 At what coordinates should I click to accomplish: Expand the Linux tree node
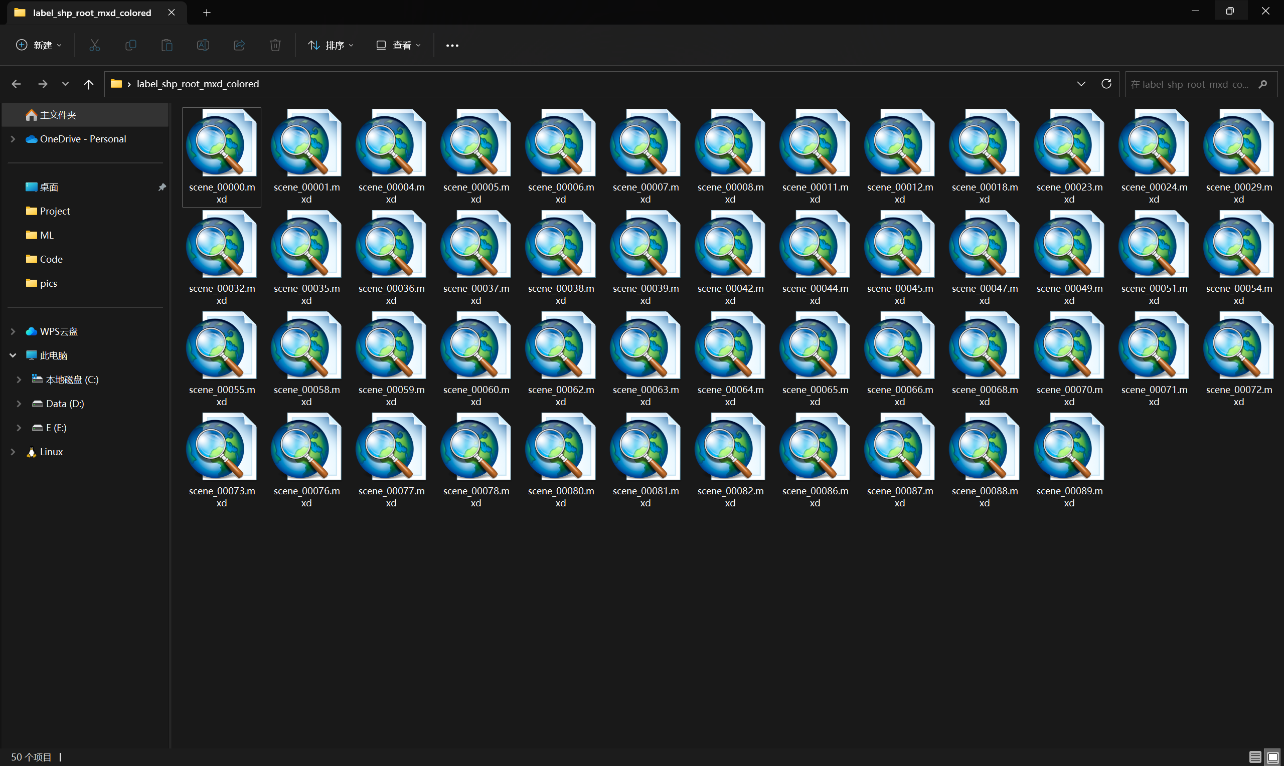13,452
